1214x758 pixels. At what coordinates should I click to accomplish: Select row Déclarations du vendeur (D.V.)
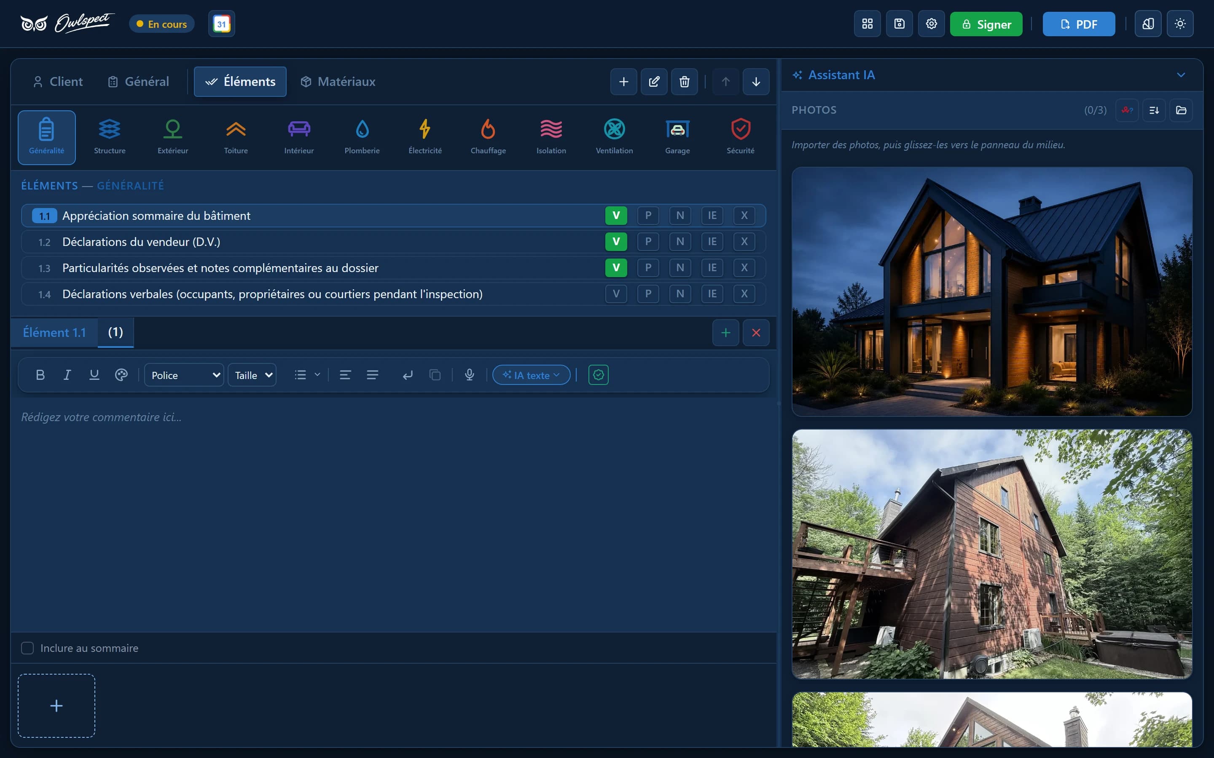point(393,242)
